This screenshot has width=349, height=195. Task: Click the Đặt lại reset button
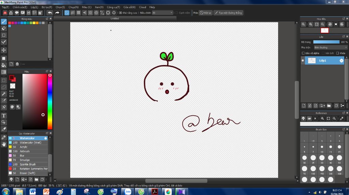click(206, 13)
